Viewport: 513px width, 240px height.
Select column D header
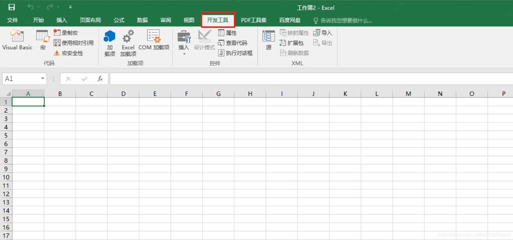(123, 94)
